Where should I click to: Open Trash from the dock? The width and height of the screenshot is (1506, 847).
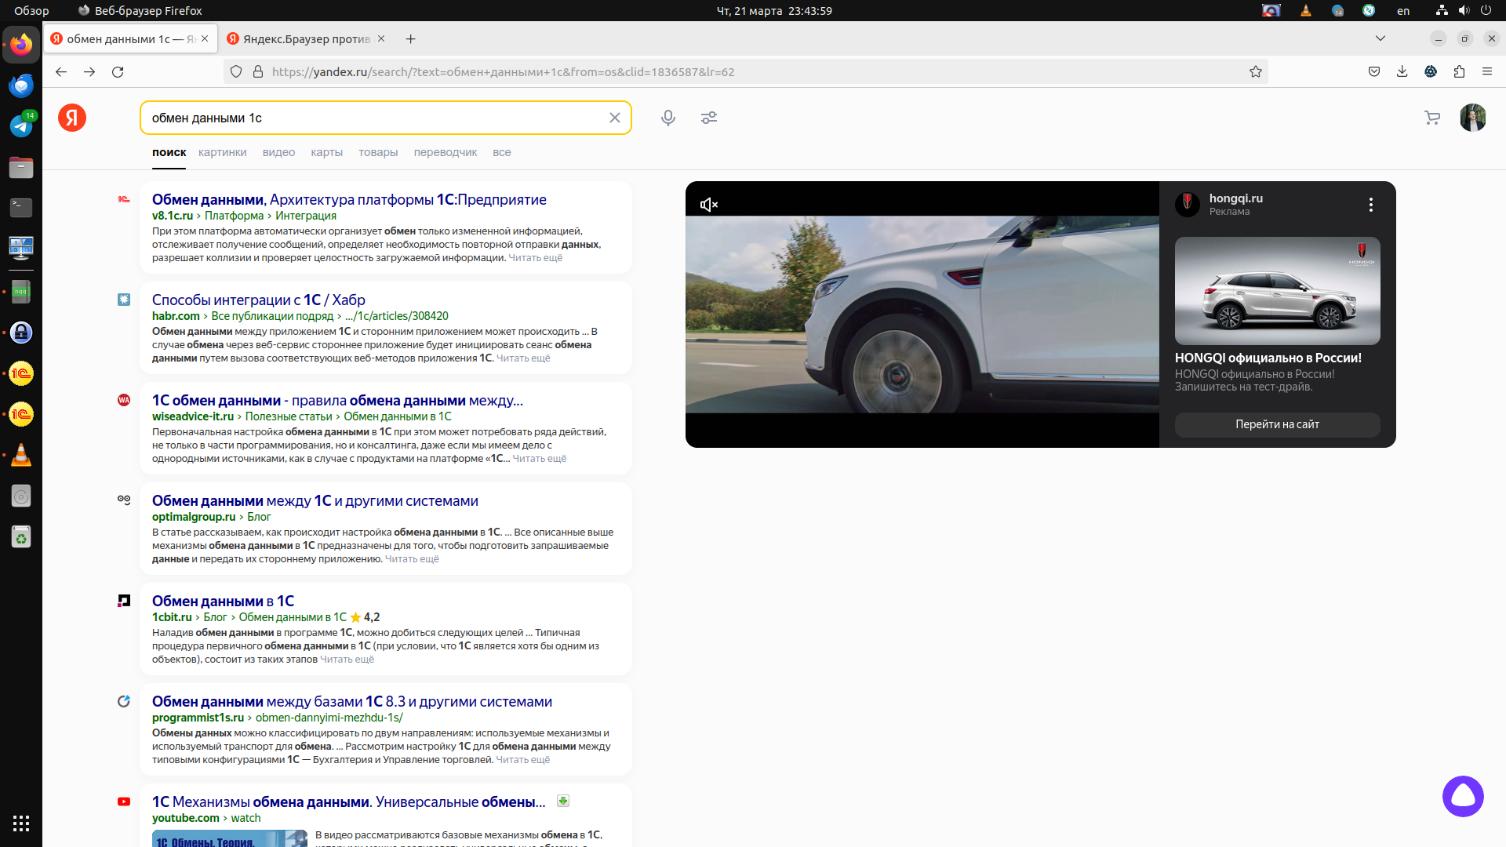[x=21, y=536]
